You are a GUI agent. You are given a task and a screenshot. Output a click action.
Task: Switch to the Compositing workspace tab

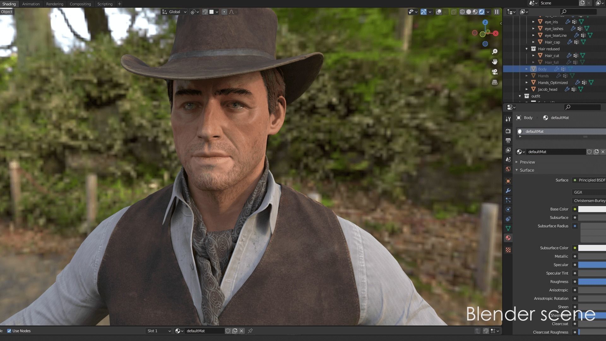pos(80,4)
